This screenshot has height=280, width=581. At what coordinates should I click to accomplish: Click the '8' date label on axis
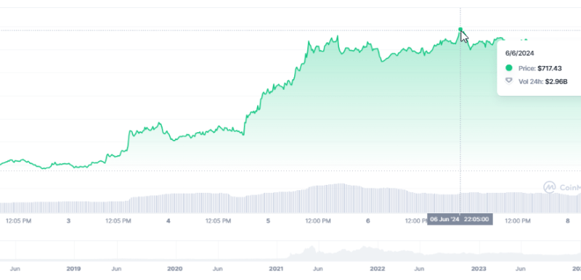(567, 221)
